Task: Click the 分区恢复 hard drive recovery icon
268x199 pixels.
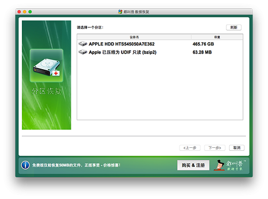Action: pyautogui.click(x=46, y=66)
